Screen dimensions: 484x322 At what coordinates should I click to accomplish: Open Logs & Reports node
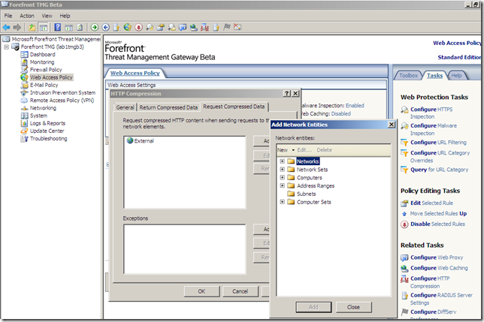point(47,123)
